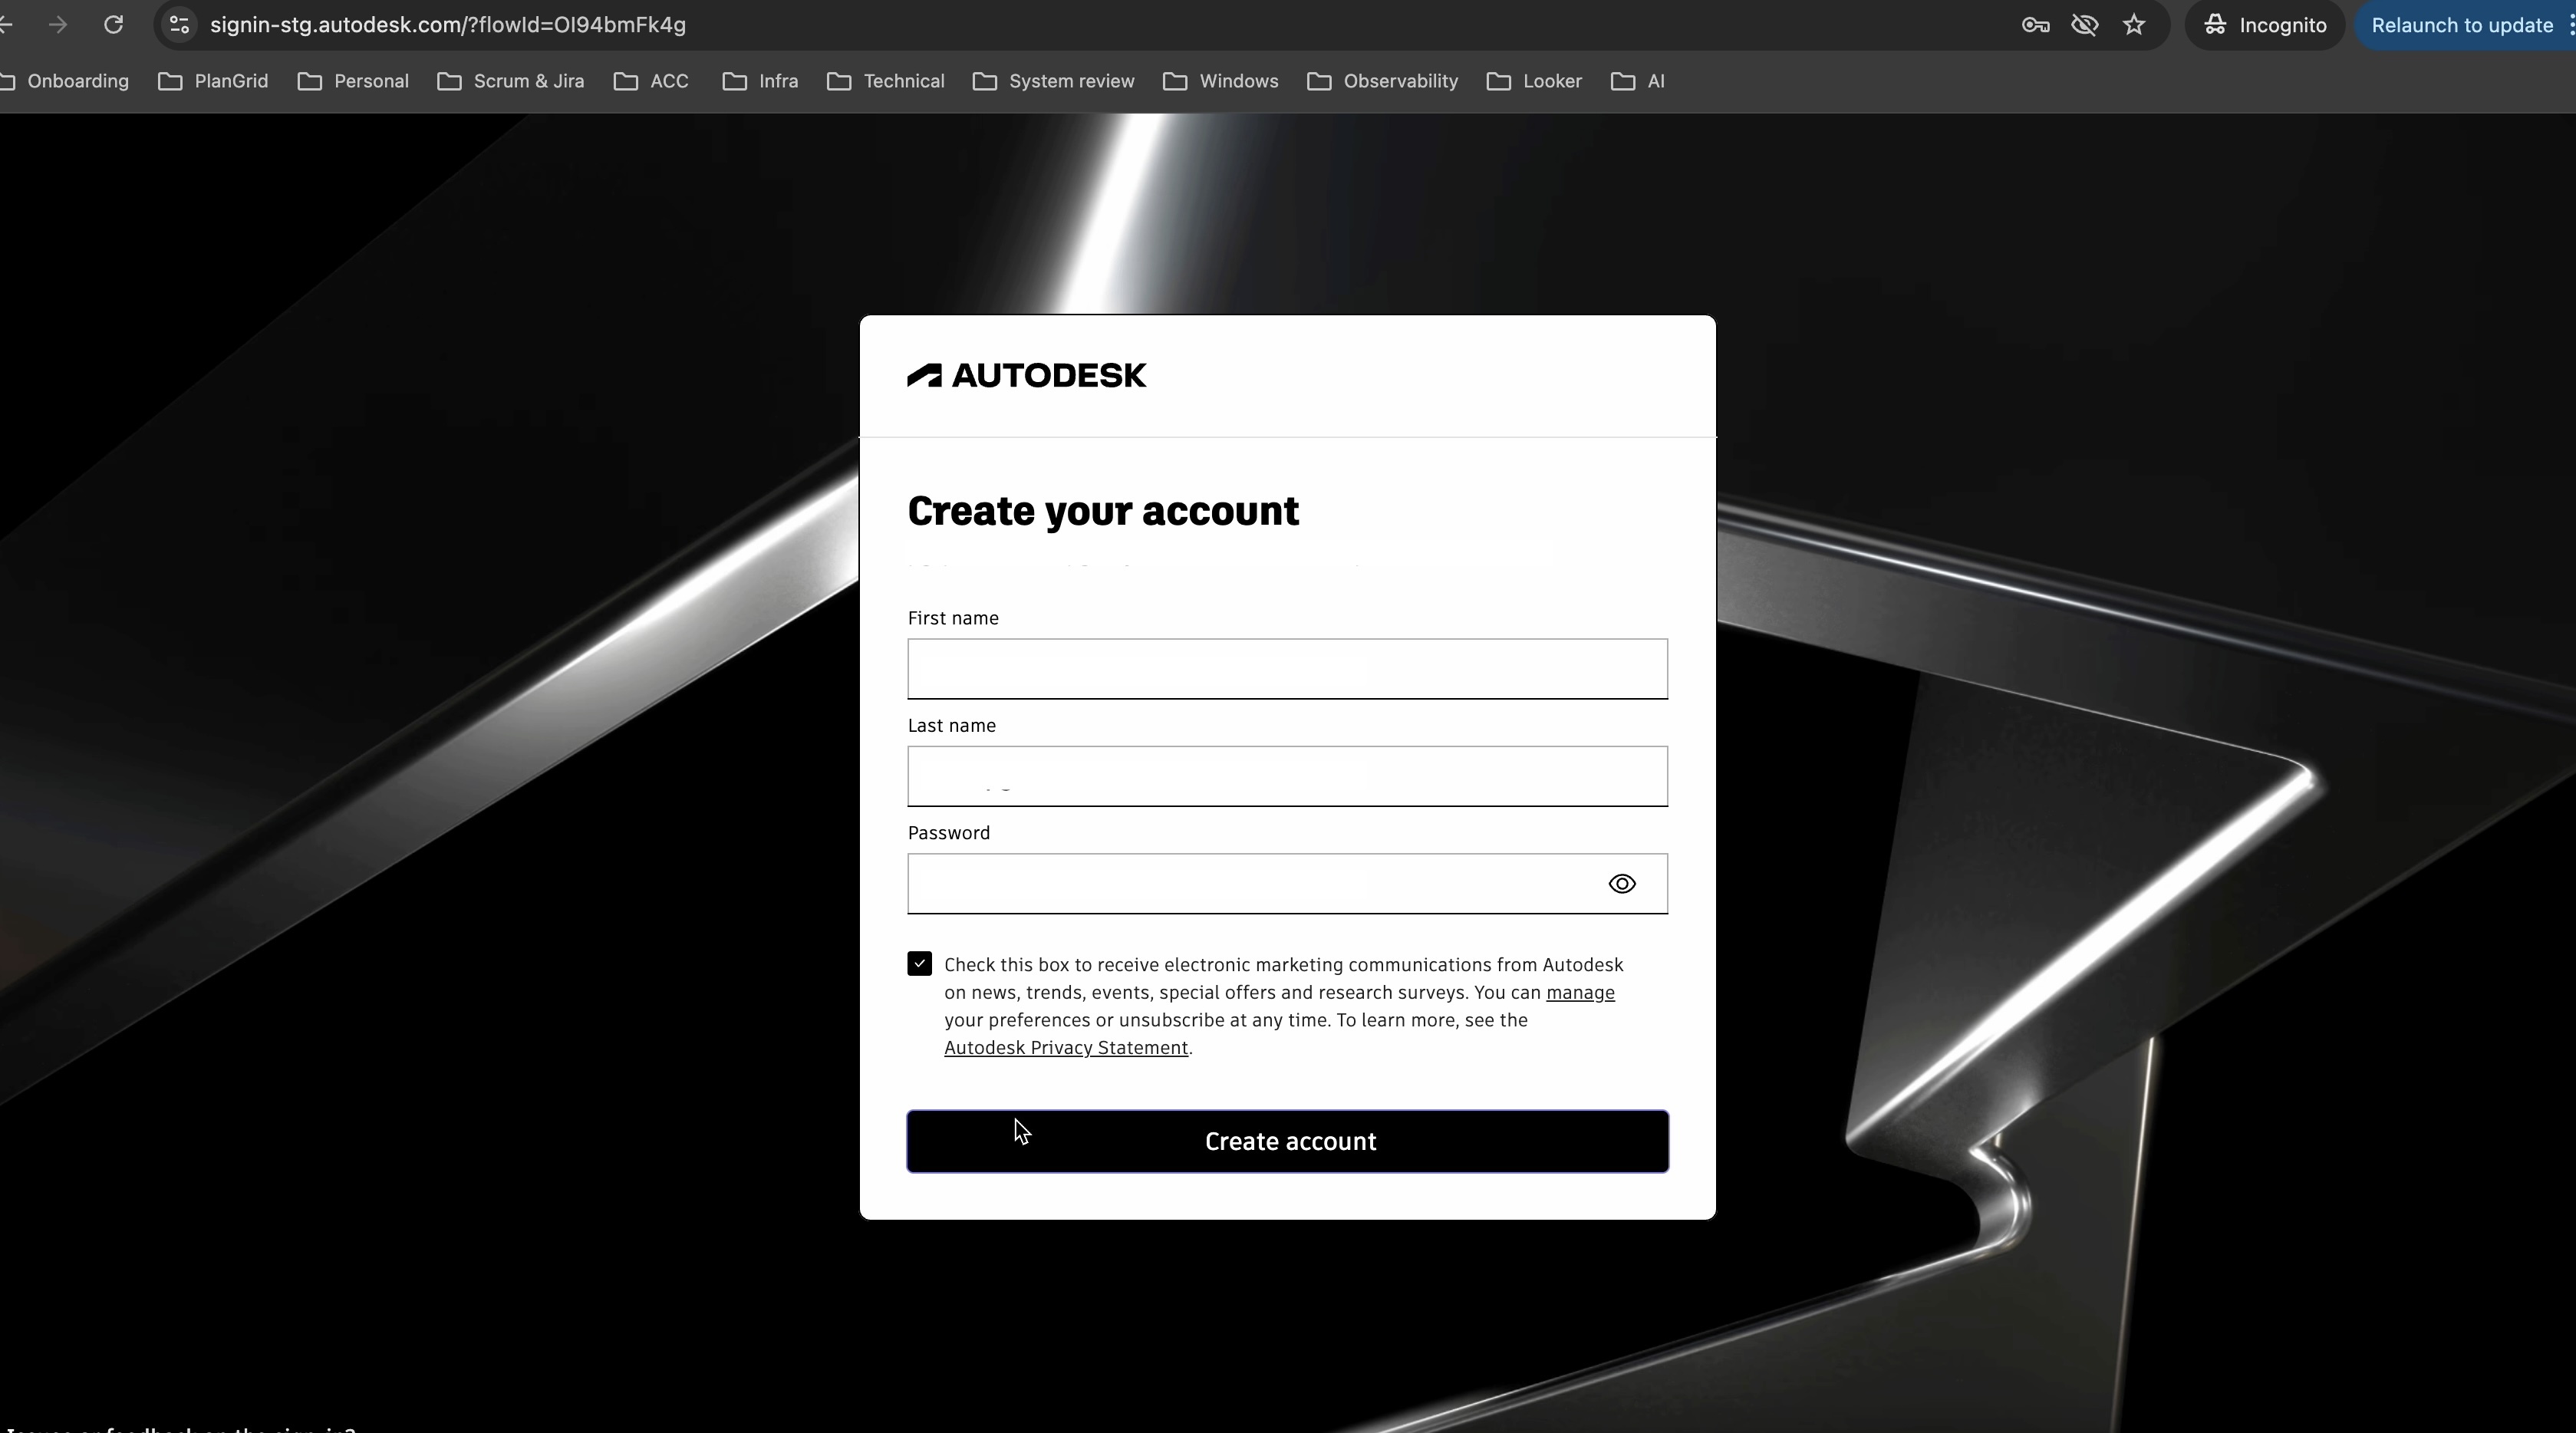This screenshot has width=2576, height=1433.
Task: Open the saved passwords key icon
Action: [2034, 24]
